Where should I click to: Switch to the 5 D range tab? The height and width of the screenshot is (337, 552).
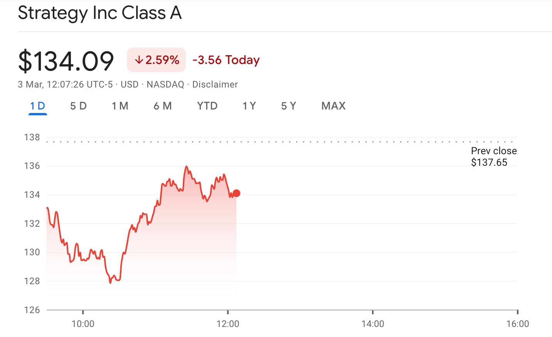coord(78,106)
